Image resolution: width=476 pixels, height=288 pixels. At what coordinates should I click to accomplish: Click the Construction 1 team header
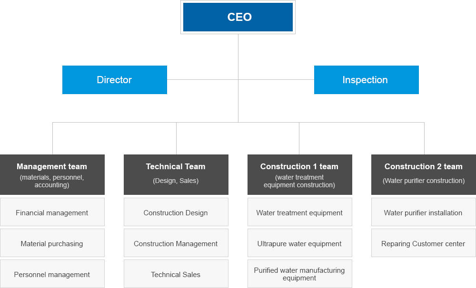[300, 174]
